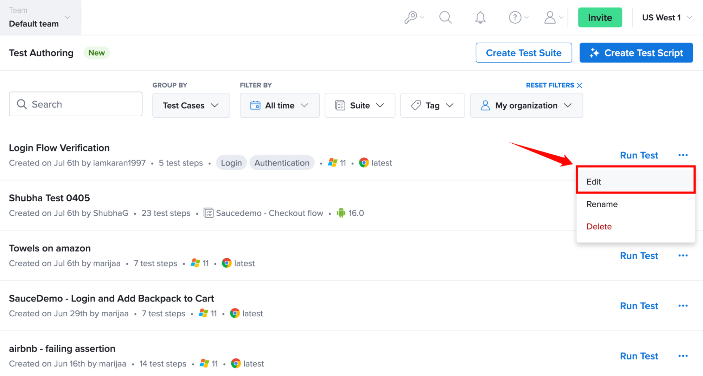The image size is (703, 376).
Task: Click the 5 test steps text
Action: [x=181, y=163]
